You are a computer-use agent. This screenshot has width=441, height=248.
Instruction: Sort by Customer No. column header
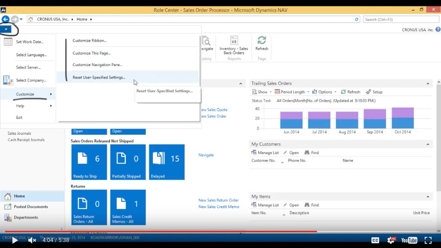[x=263, y=160]
